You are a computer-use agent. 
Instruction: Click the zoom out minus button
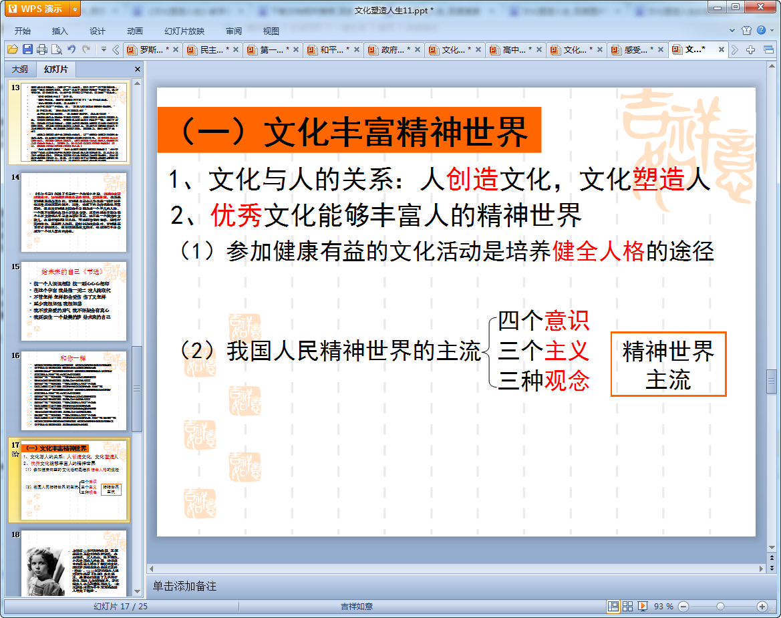tap(683, 606)
